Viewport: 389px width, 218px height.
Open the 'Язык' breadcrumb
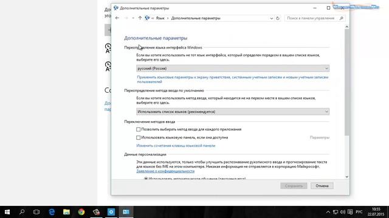pos(160,18)
